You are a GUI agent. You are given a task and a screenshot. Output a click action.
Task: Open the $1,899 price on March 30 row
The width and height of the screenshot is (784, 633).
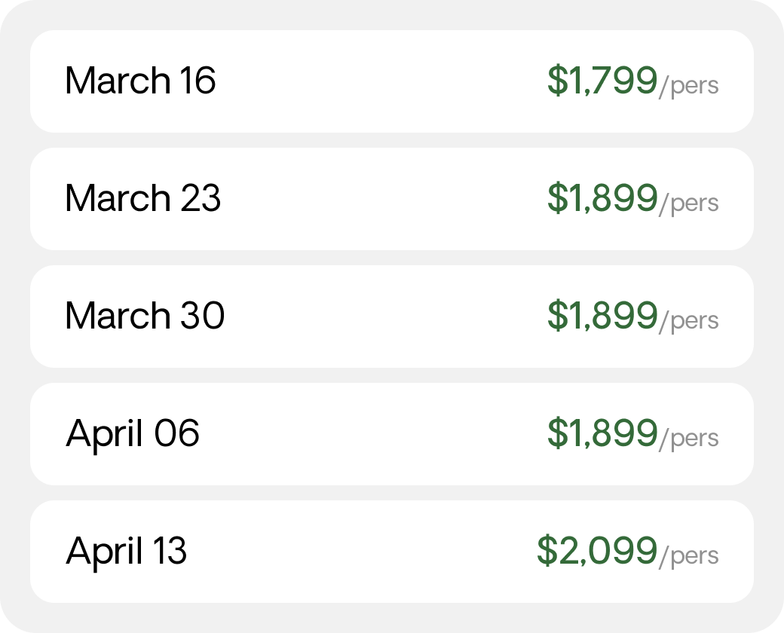click(x=602, y=316)
